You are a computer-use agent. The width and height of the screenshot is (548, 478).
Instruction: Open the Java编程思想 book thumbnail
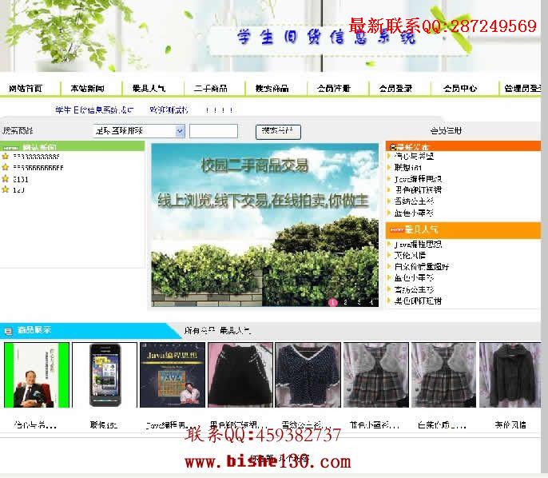(x=173, y=375)
